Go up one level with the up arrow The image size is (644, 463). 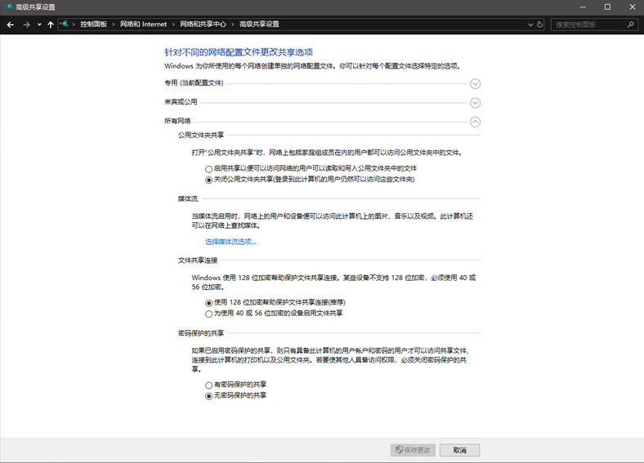(51, 24)
